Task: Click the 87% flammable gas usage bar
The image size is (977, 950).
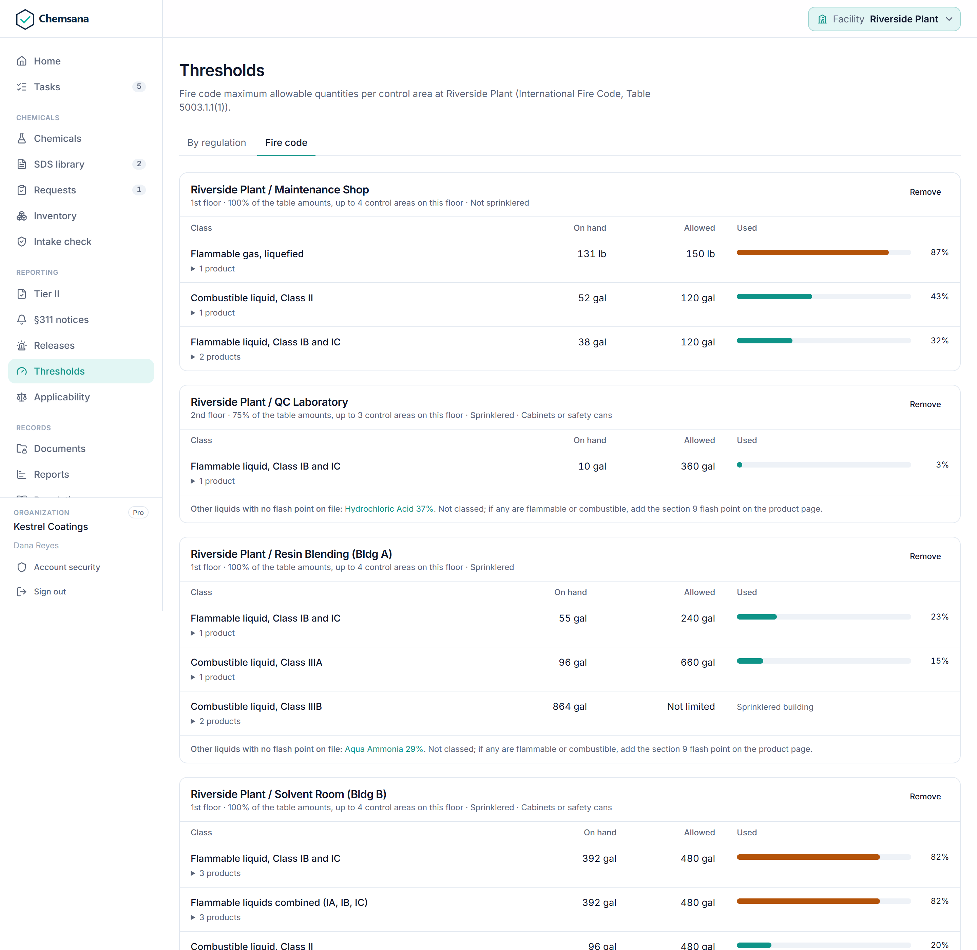Action: click(824, 252)
